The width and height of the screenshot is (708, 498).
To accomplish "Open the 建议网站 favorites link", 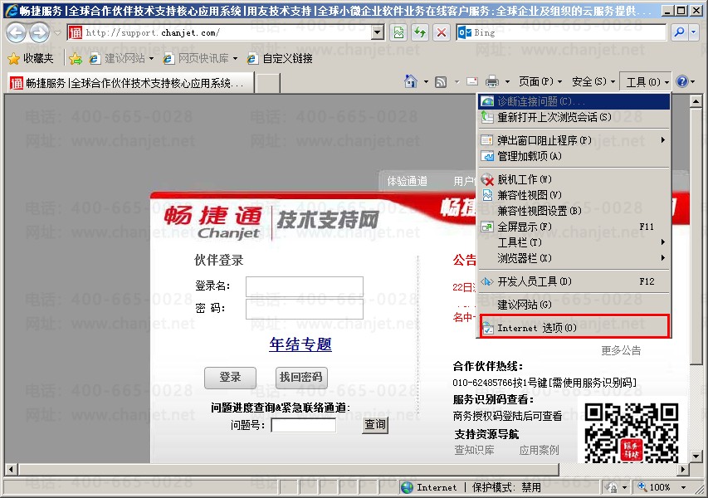I will coord(120,58).
